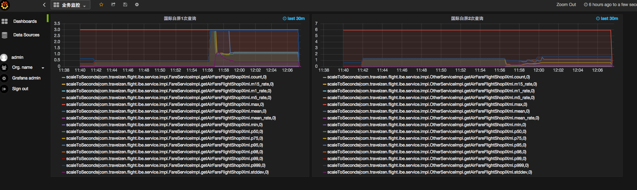
Task: Open color picker for FareServiceImpl m1_rate swatch
Action: tap(64, 91)
